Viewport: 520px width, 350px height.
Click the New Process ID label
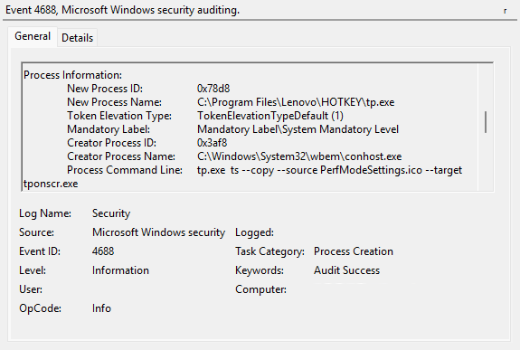(105, 89)
